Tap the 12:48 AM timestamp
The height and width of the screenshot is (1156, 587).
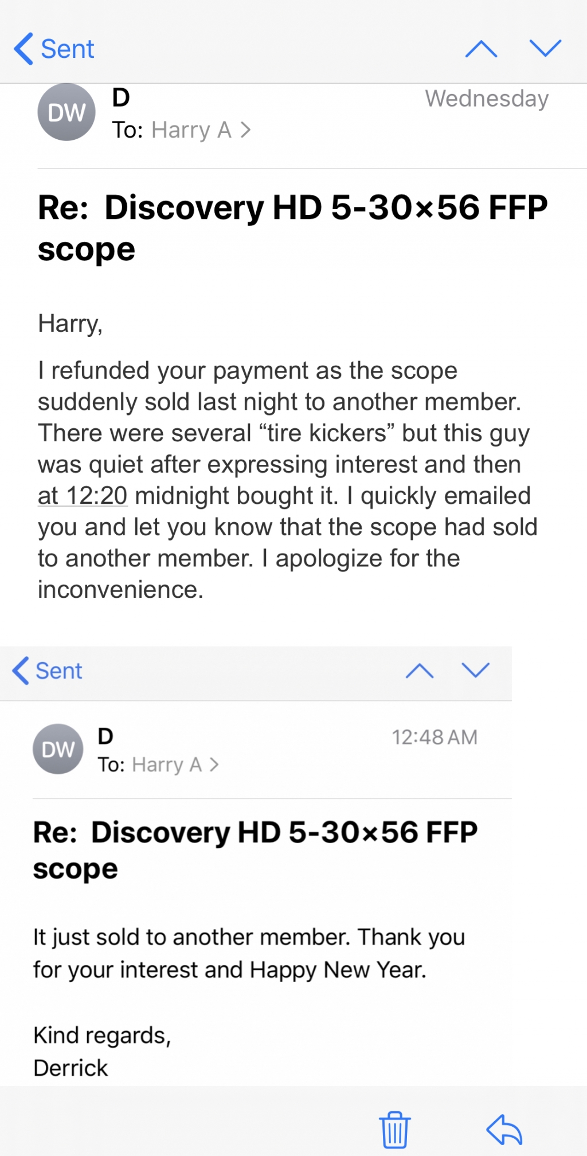click(435, 737)
